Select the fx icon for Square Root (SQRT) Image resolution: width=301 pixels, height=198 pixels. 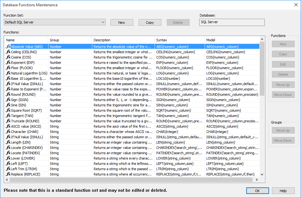8,110
